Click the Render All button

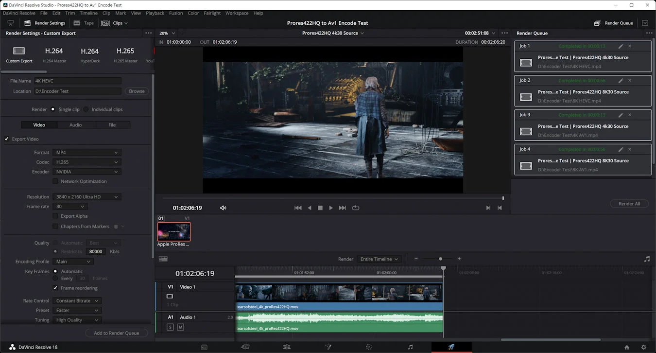(629, 204)
